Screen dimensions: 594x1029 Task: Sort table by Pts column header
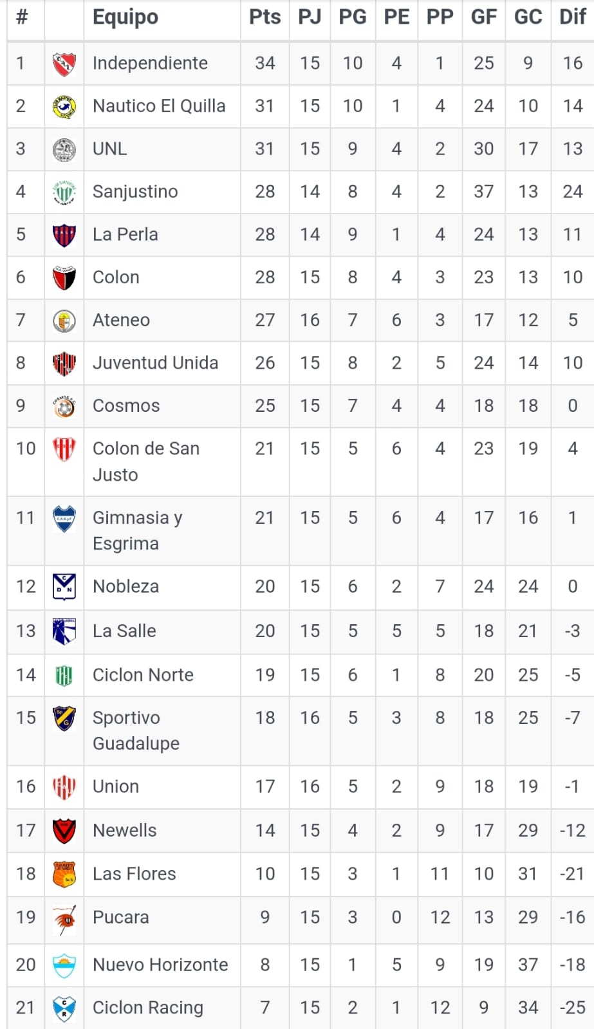tap(265, 17)
